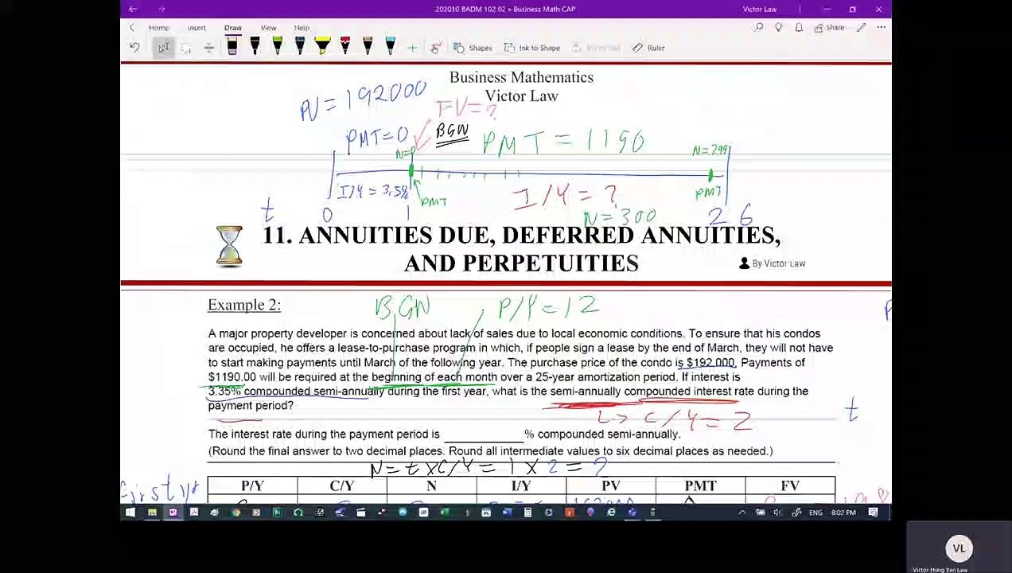This screenshot has width=1012, height=573.
Task: Switch to the Draw tab
Action: click(x=232, y=28)
